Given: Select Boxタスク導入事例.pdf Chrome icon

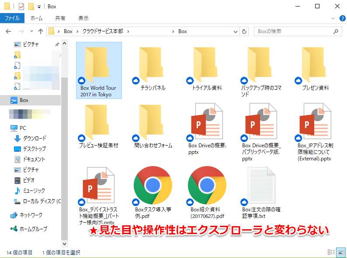Looking at the screenshot, I should [153, 185].
